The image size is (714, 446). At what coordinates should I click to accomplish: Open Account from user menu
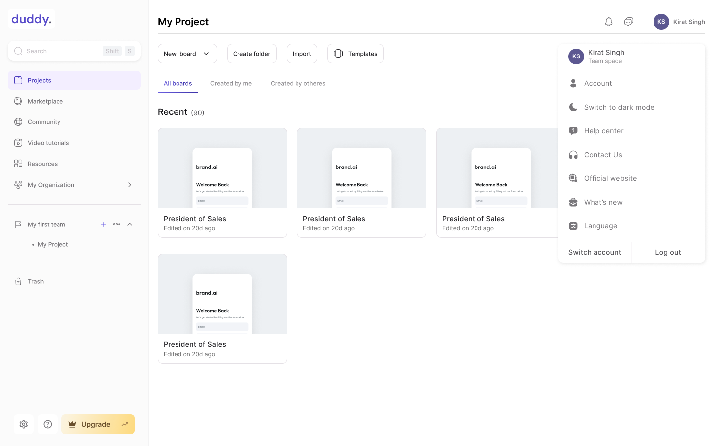point(632,83)
